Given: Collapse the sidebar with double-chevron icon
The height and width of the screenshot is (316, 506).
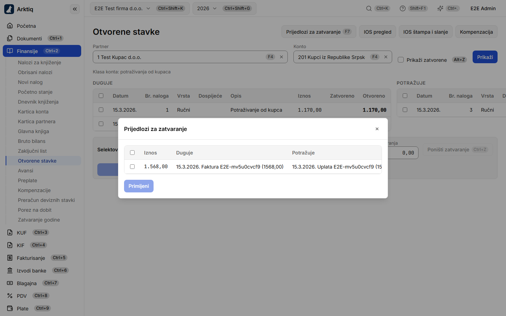Looking at the screenshot, I should 75,9.
